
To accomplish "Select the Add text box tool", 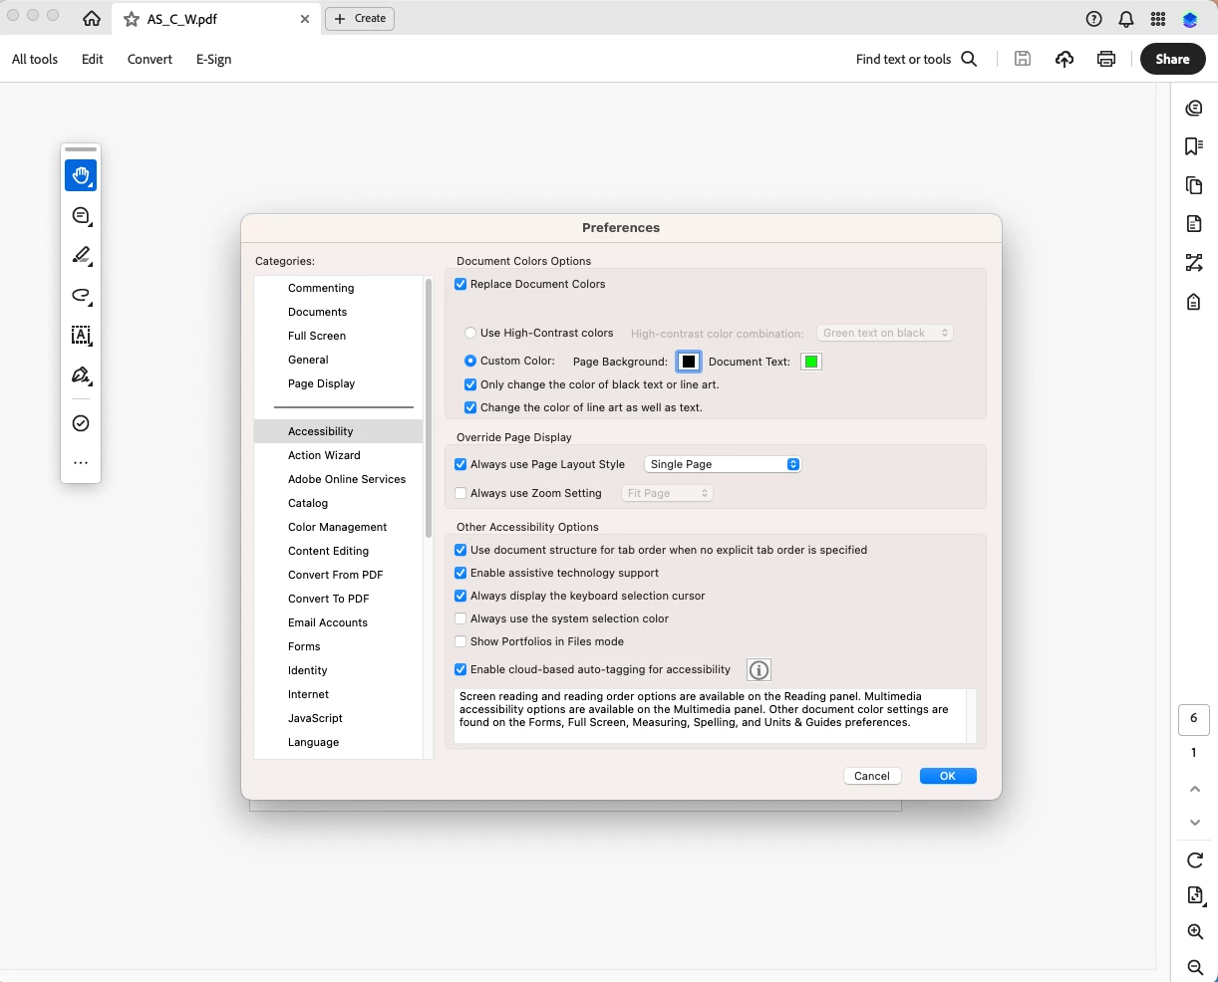I will coord(81,336).
